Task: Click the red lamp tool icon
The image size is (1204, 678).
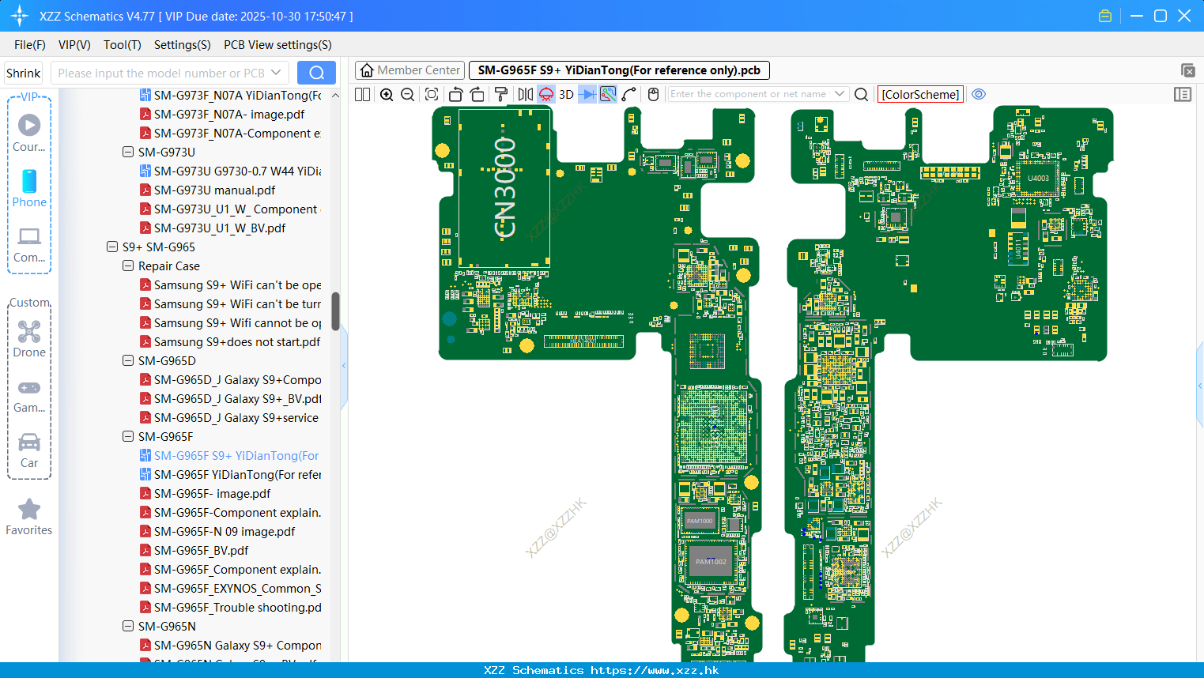Action: 546,94
